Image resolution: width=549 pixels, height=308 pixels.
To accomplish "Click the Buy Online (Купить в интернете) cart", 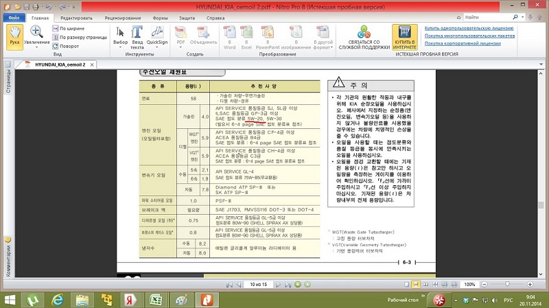I will 404,36.
